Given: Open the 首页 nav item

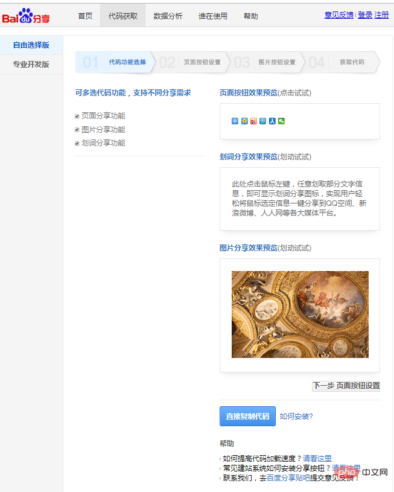Looking at the screenshot, I should (x=85, y=16).
